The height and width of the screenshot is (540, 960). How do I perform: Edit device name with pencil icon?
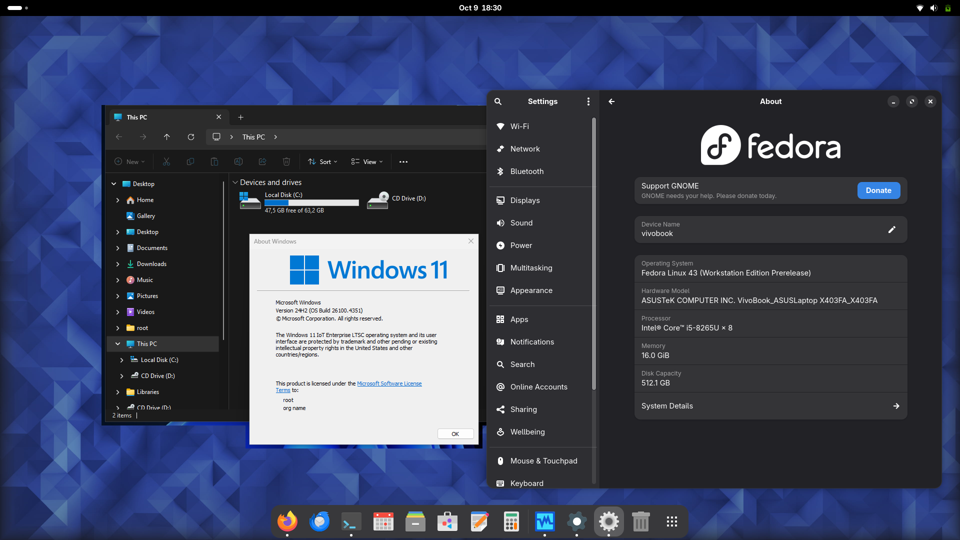click(891, 229)
